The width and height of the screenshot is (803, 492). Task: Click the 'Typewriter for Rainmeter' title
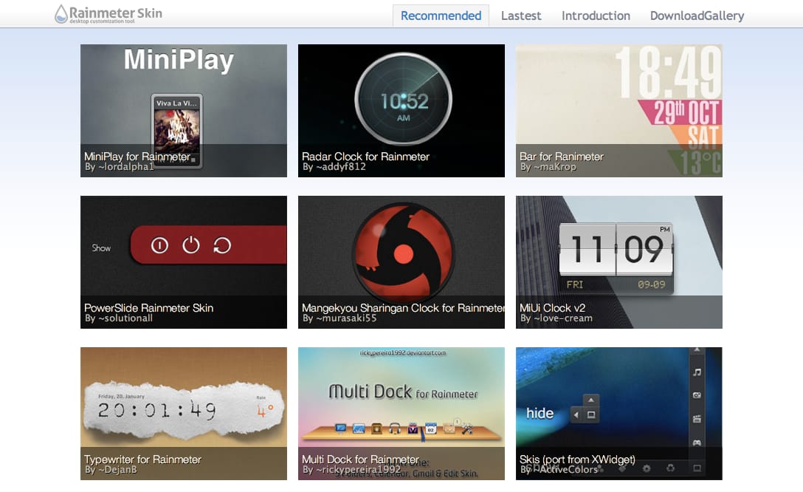tap(142, 459)
